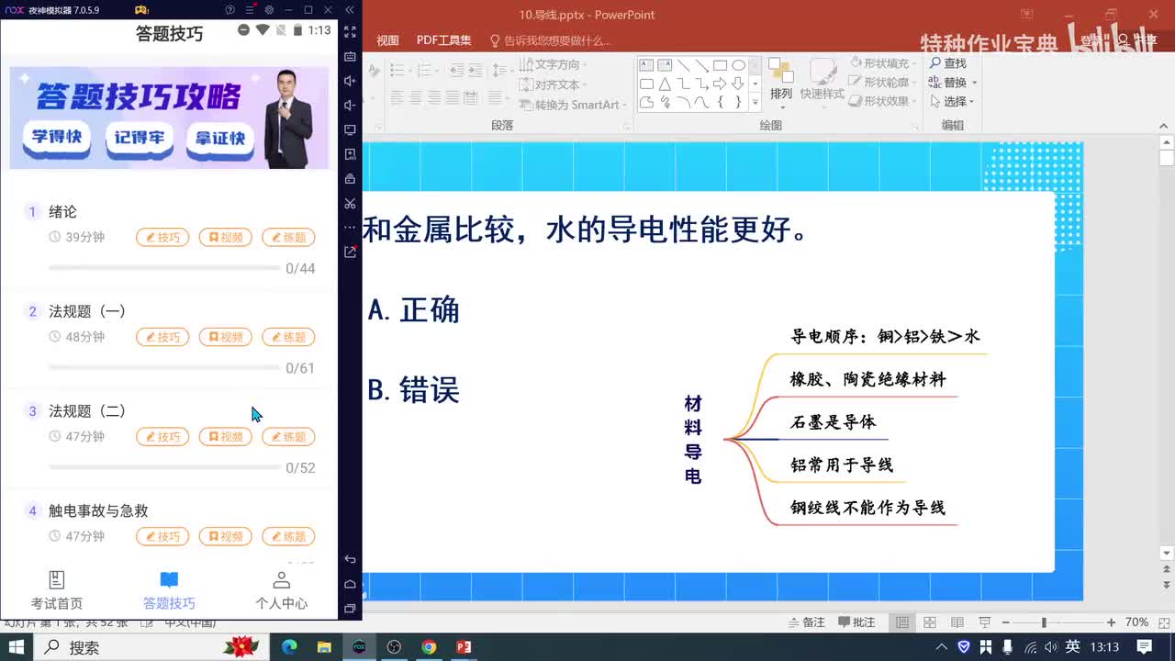
Task: Switch to reading view icon
Action: tap(957, 622)
